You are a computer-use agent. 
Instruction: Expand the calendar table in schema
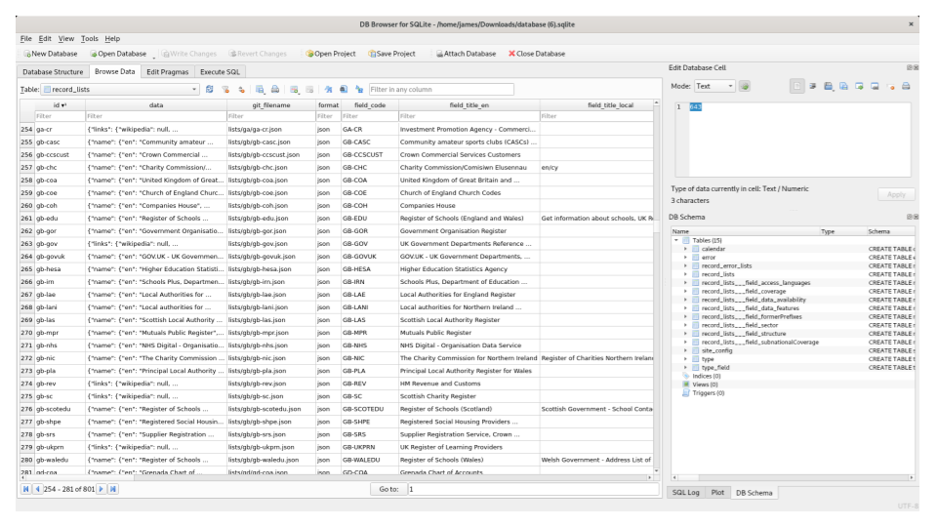(x=685, y=249)
